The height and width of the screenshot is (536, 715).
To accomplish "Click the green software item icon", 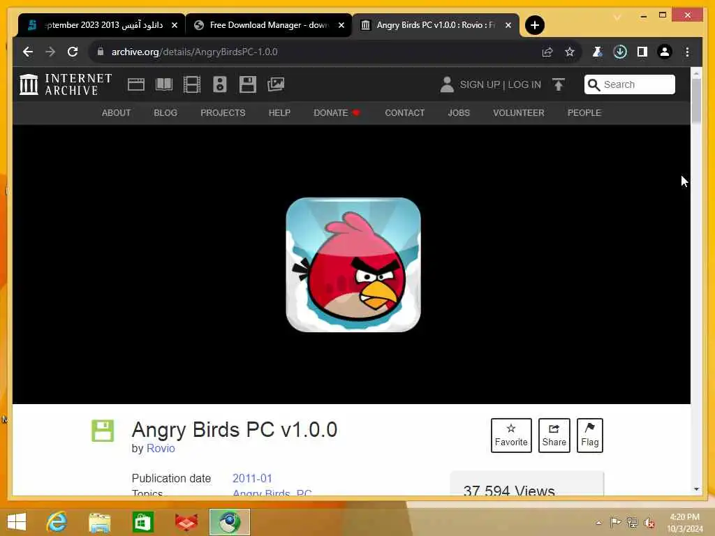I will [103, 431].
